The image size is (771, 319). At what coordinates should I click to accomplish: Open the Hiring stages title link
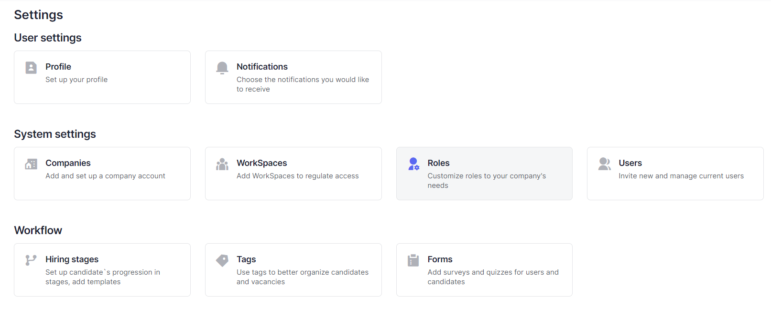coord(72,259)
